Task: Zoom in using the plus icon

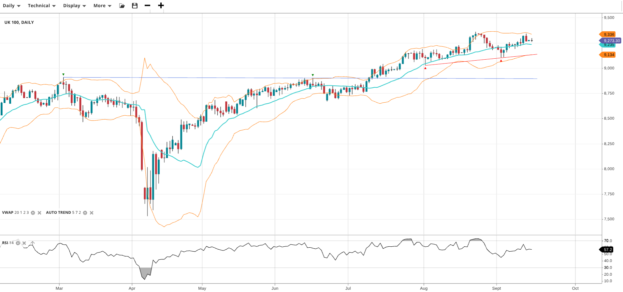Action: point(161,6)
